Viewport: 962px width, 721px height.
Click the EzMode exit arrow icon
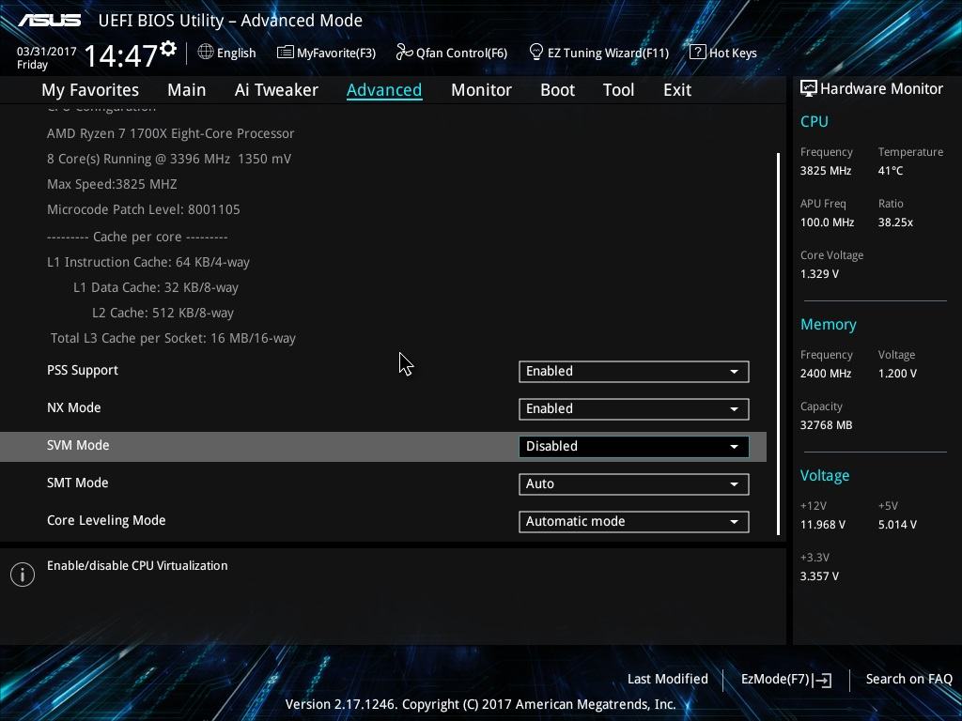(823, 680)
